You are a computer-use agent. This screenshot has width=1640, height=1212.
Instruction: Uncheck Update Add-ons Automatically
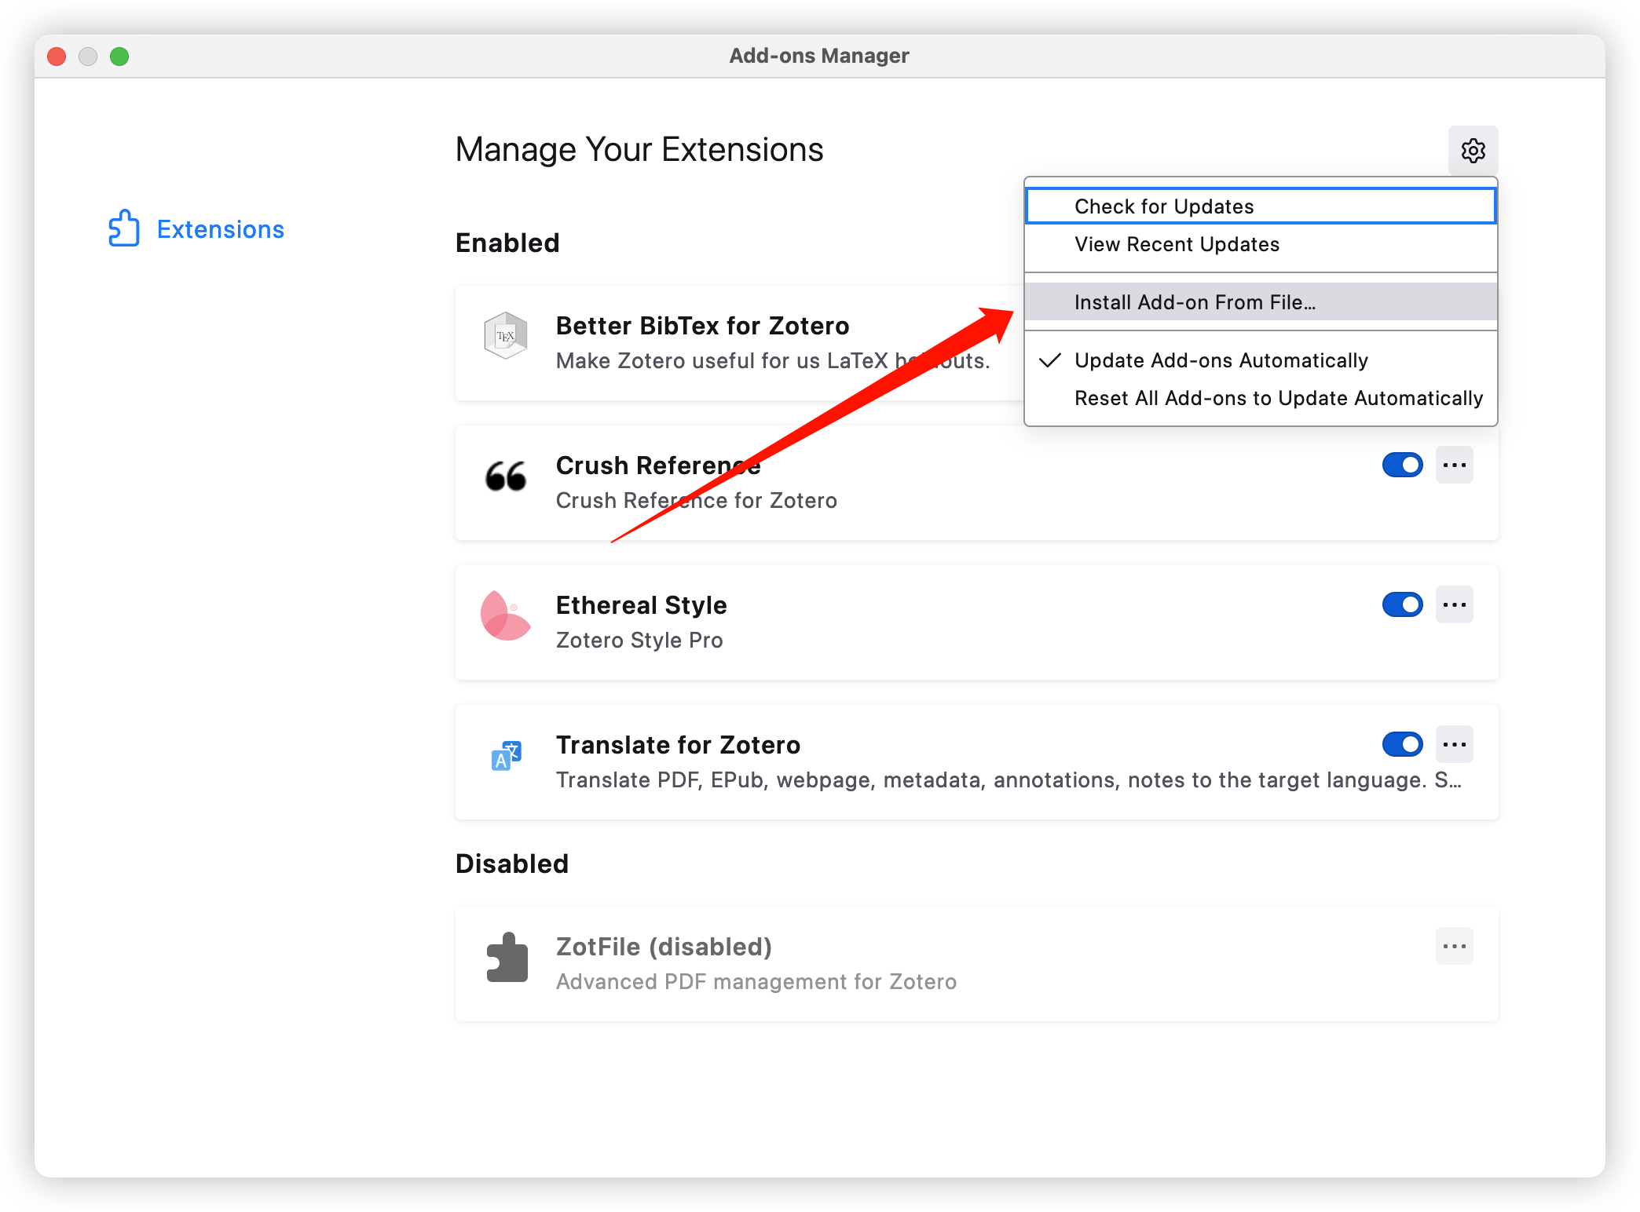tap(1221, 360)
